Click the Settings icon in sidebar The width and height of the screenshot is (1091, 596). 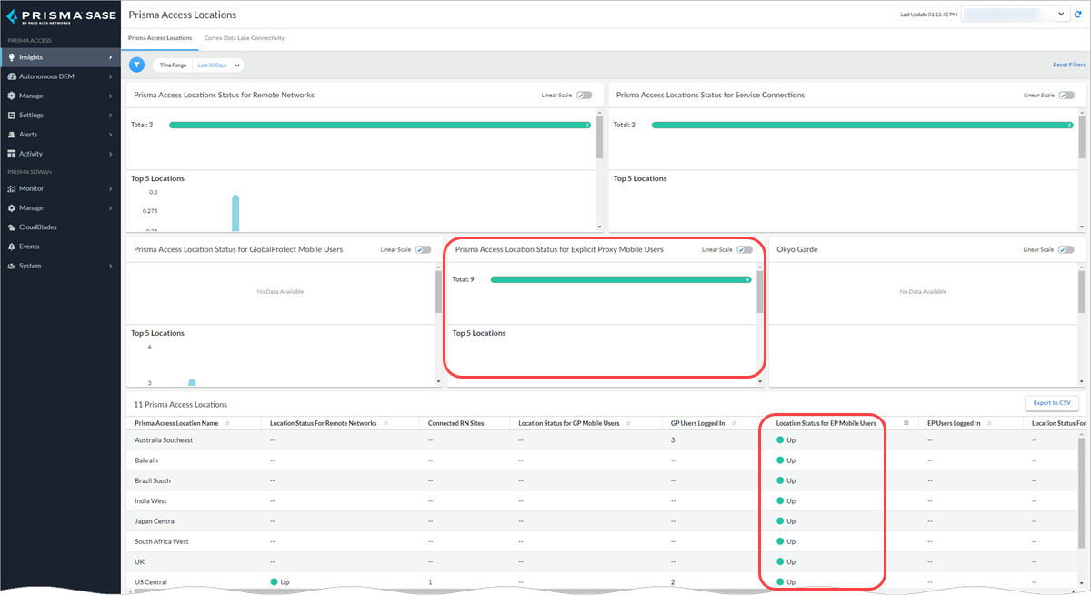tap(11, 116)
